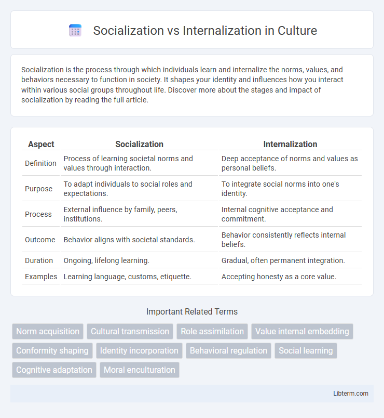384x418 pixels.
Task: Click cell 'Deep acceptance of norms and values'
Action: point(290,163)
